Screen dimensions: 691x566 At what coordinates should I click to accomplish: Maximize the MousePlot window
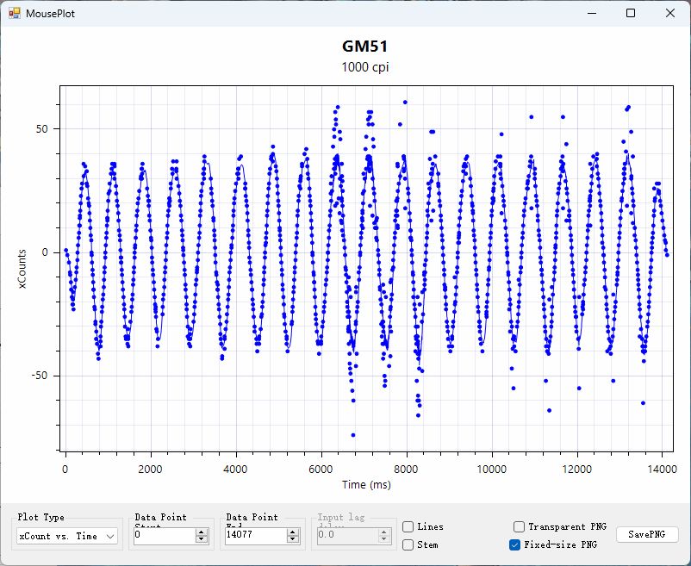tap(631, 13)
